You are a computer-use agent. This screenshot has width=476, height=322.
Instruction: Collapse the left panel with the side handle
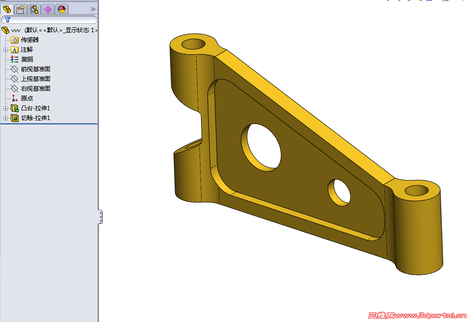click(x=100, y=217)
